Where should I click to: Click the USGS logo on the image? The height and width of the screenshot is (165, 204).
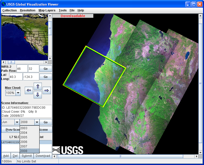[68, 150]
